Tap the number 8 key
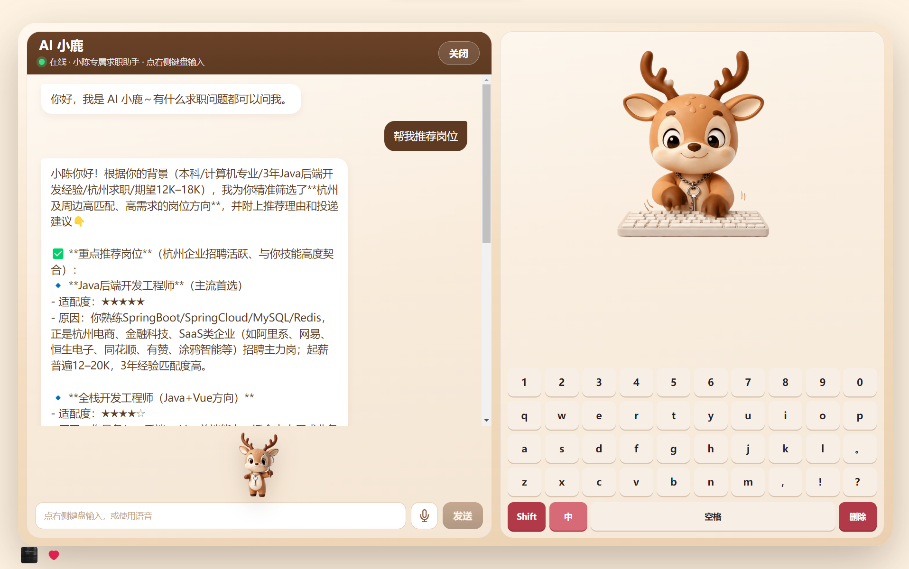The height and width of the screenshot is (569, 909). 785,382
